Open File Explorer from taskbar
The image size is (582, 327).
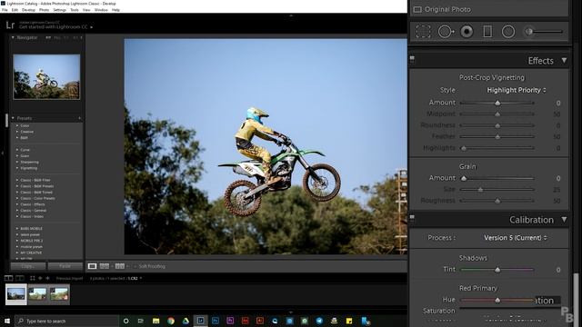[156, 321]
